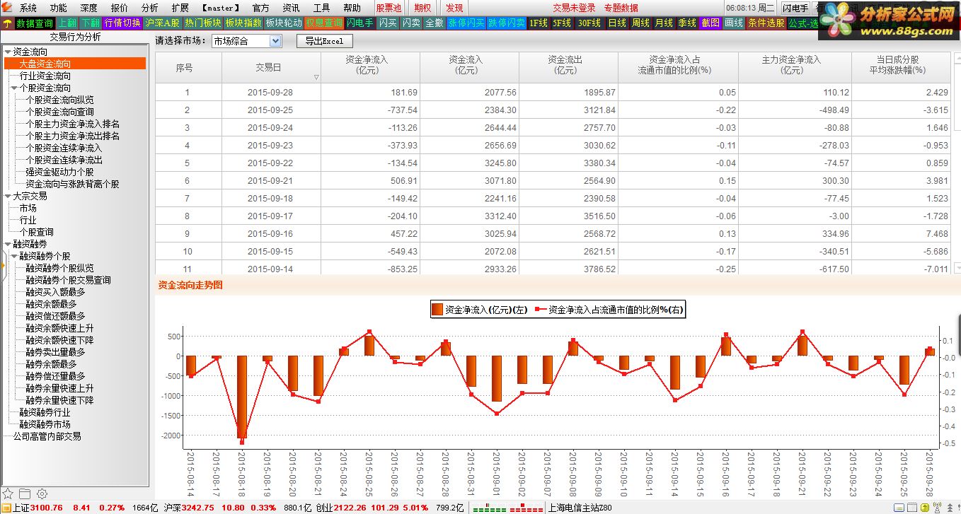This screenshot has height=514, width=961.
Task: Open 沪深A股 from the toolbar
Action: tap(163, 23)
